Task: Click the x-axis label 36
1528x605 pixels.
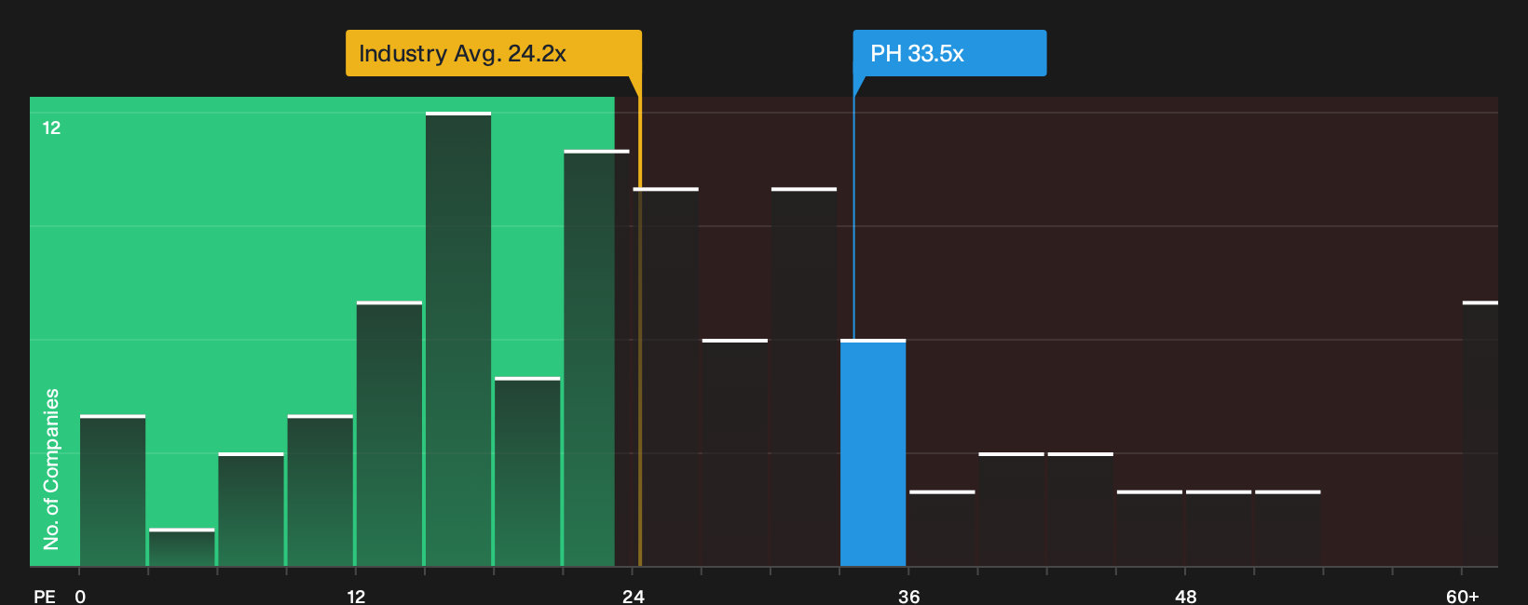Action: click(909, 596)
